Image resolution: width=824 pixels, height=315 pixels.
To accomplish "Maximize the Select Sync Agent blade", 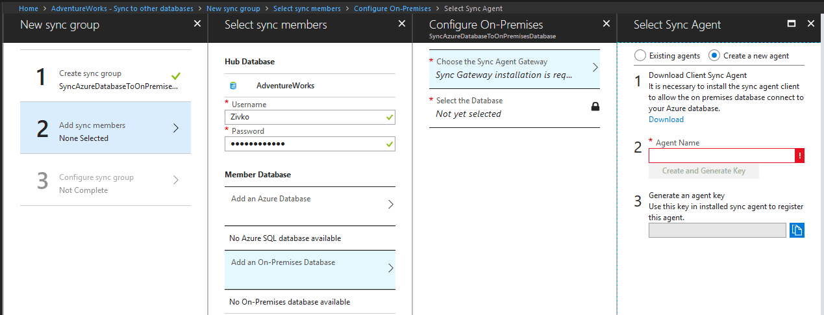I will click(792, 23).
